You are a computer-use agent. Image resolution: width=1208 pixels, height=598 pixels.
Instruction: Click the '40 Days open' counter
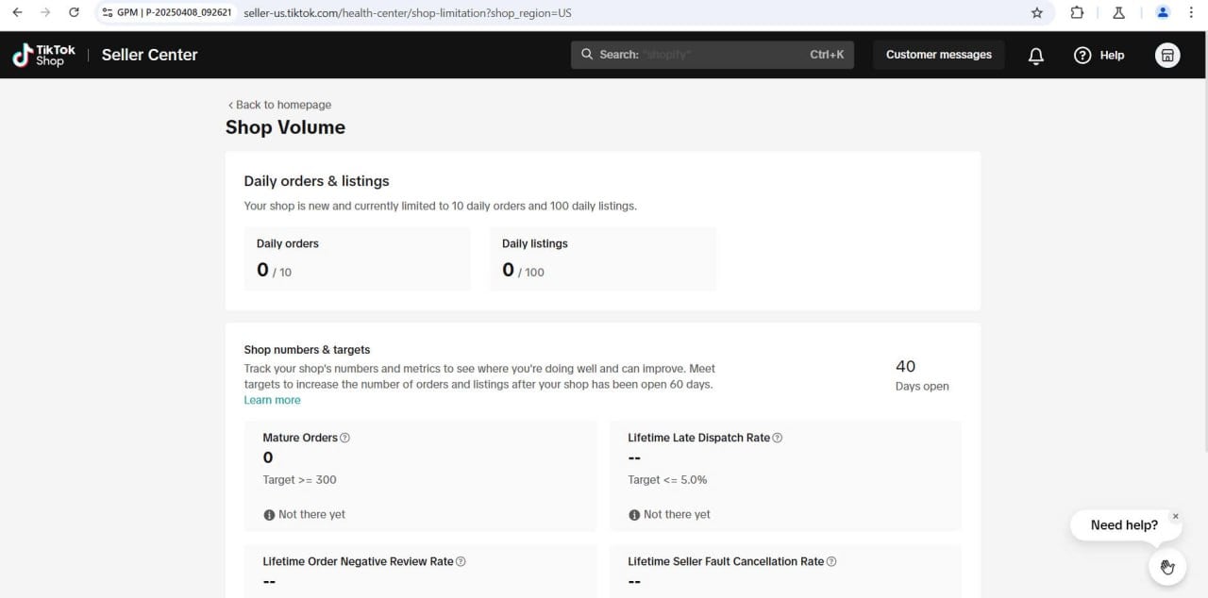point(922,374)
